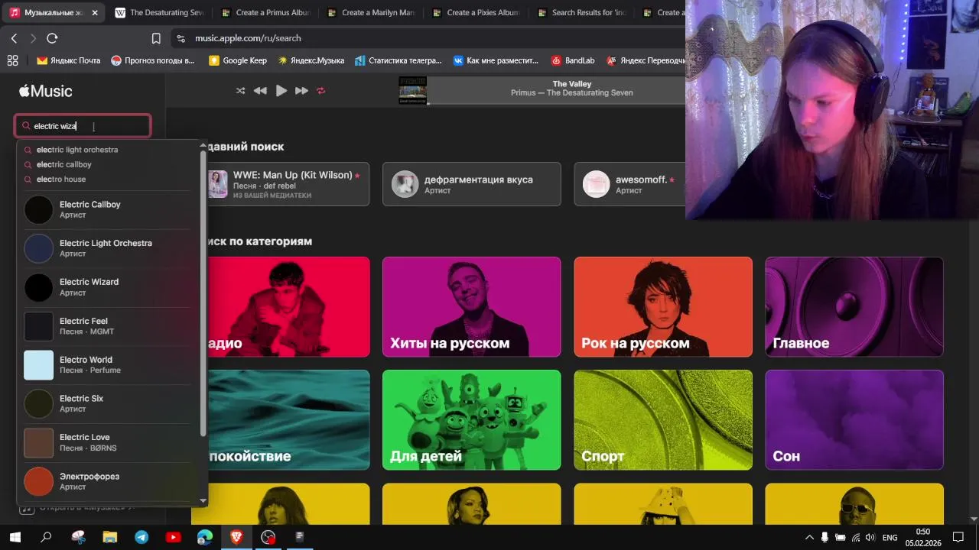Select the 'electric callboy' search suggestion

click(64, 164)
